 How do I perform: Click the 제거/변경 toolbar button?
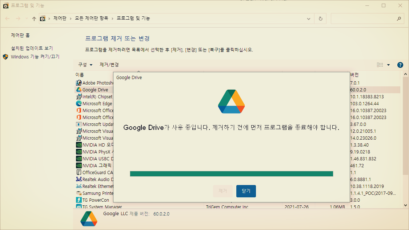[109, 65]
